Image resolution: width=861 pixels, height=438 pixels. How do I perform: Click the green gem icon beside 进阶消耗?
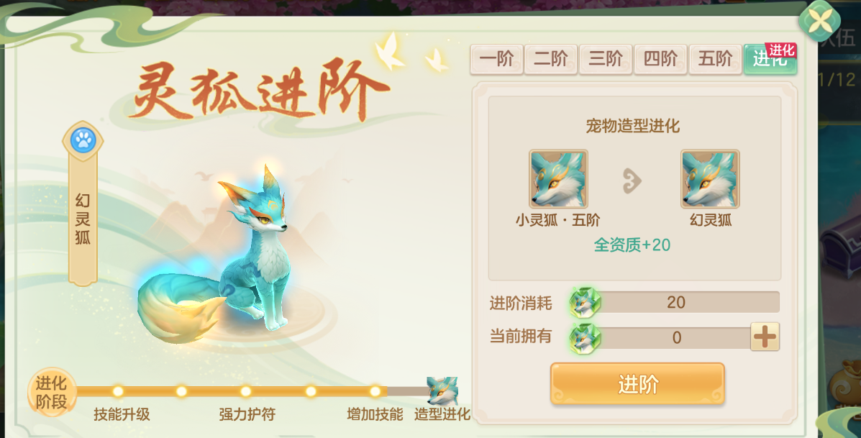[585, 302]
